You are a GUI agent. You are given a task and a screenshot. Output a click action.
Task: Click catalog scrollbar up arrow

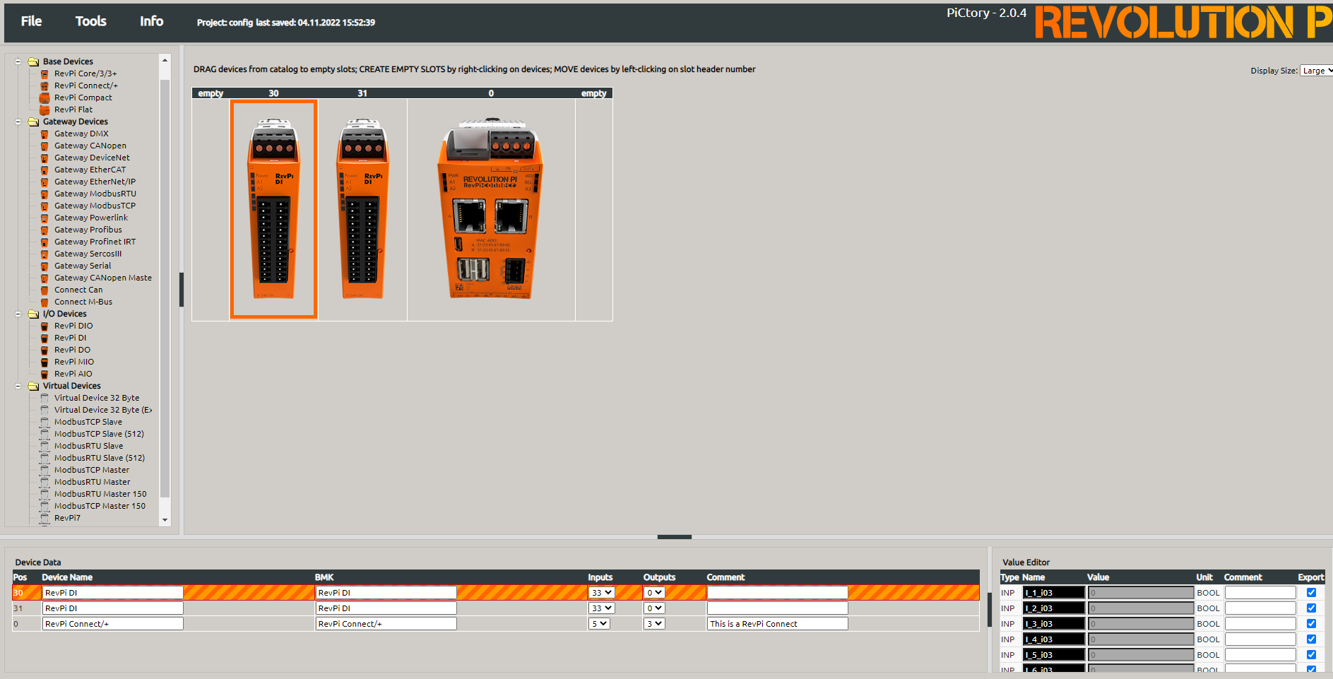[x=165, y=60]
